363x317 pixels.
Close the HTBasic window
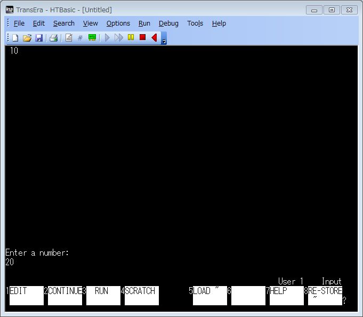click(349, 10)
